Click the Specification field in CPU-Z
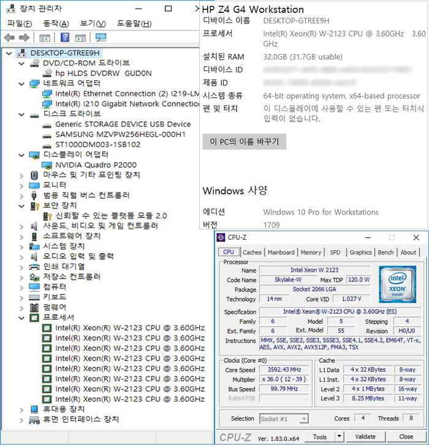 pos(340,311)
